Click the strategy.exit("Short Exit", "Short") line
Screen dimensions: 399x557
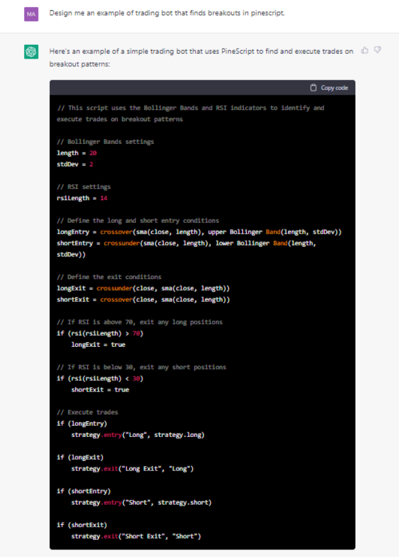pyautogui.click(x=136, y=536)
